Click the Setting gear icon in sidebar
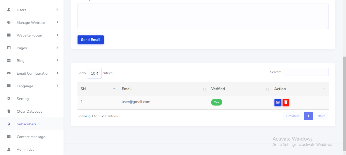This screenshot has height=155, width=346. click(x=9, y=99)
